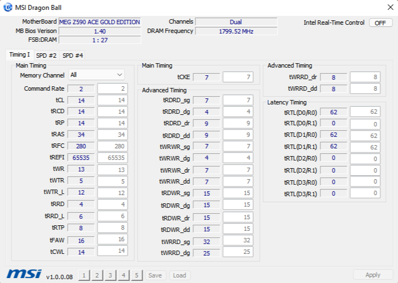The height and width of the screenshot is (283, 398).
Task: Edit the tRDRD_sg input field
Action: (x=238, y=100)
